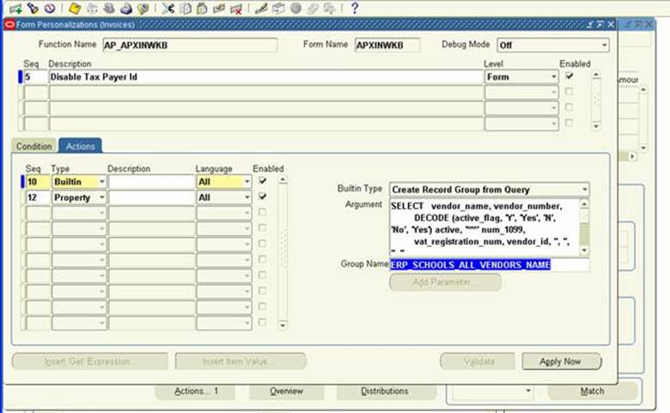Switch to the Condition tab
This screenshot has height=413, width=670.
[33, 146]
